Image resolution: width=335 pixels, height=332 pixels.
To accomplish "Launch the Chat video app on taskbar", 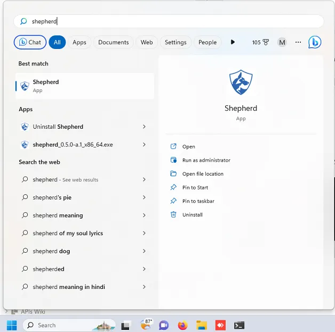I will point(164,326).
